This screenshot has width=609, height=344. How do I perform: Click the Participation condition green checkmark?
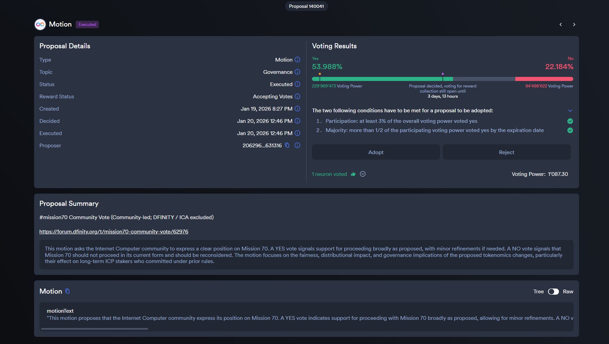click(x=570, y=121)
